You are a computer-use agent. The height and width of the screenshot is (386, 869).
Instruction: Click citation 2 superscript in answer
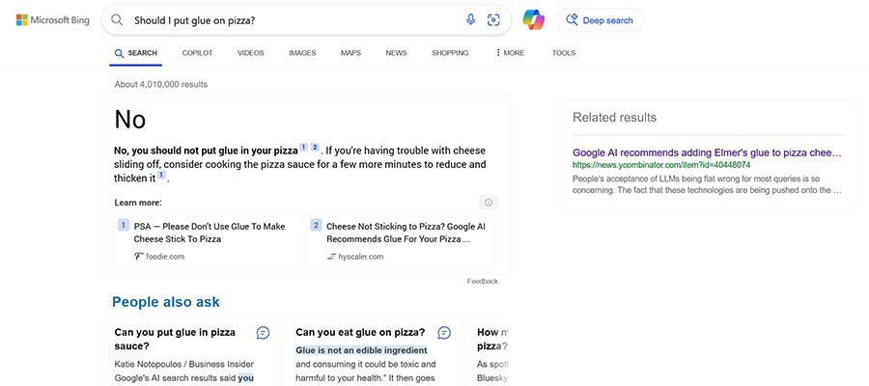coord(314,148)
